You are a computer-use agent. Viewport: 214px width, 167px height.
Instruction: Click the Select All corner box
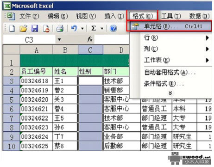click(x=12, y=49)
